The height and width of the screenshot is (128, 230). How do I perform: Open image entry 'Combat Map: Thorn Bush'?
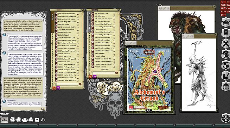(x=103, y=35)
